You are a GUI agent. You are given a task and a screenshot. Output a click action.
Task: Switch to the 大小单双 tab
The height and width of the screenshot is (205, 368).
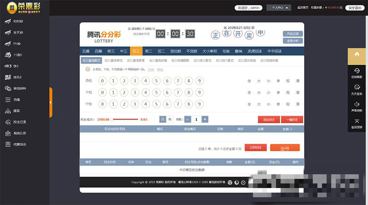(x=210, y=51)
